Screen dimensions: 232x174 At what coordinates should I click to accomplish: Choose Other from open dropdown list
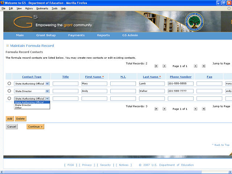click(x=32, y=108)
